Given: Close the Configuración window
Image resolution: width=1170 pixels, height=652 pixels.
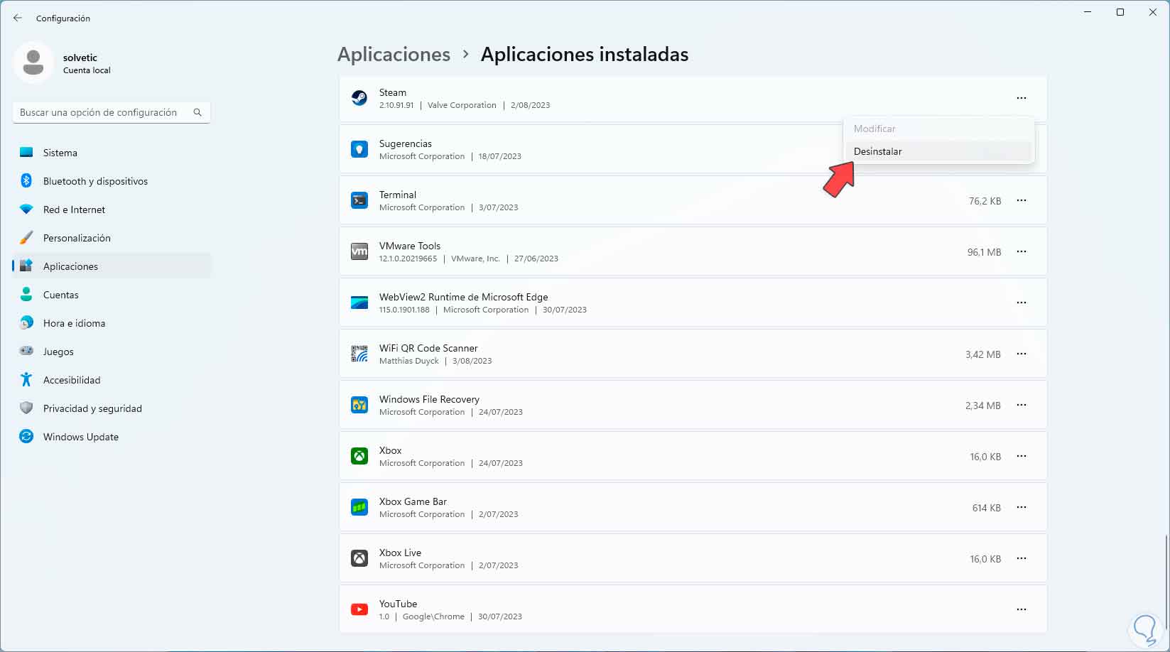Looking at the screenshot, I should coord(1153,12).
